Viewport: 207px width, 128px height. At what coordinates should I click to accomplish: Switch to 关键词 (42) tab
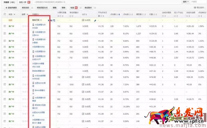click(9, 2)
